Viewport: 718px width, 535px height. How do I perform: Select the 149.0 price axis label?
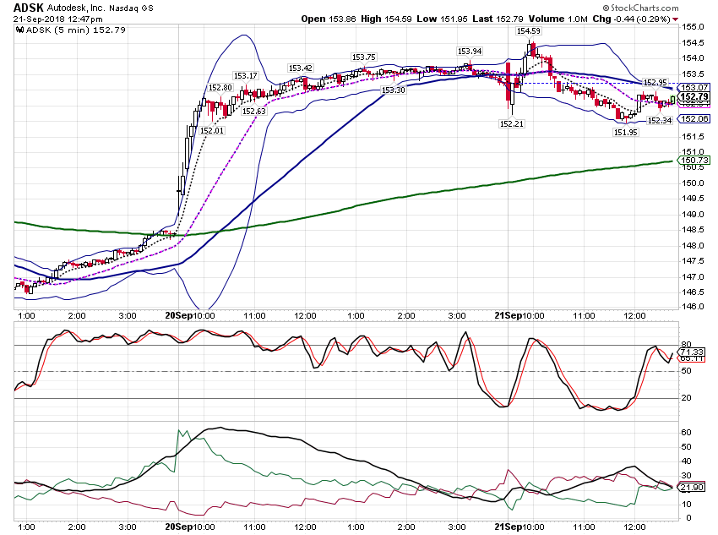click(693, 215)
